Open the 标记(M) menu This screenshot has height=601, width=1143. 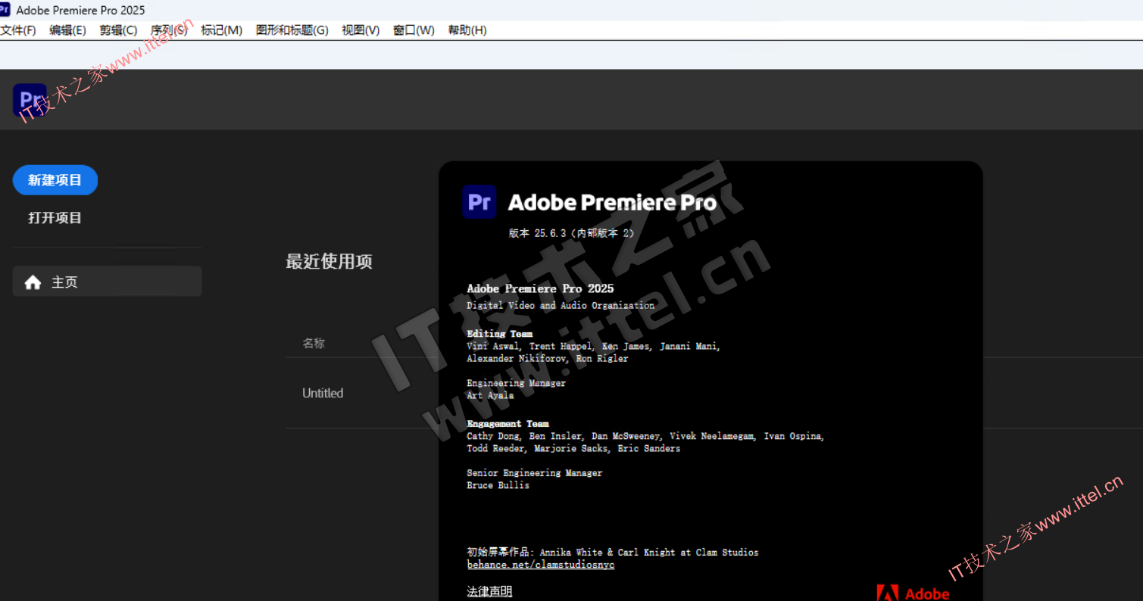click(221, 30)
